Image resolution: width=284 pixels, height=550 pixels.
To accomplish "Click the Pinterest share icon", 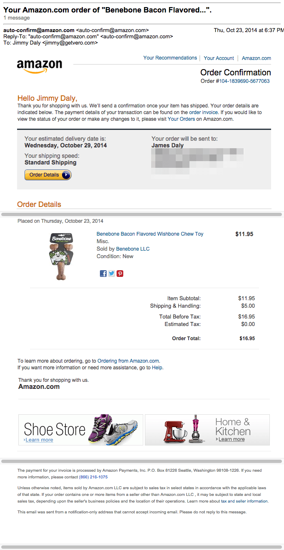I will pyautogui.click(x=120, y=274).
